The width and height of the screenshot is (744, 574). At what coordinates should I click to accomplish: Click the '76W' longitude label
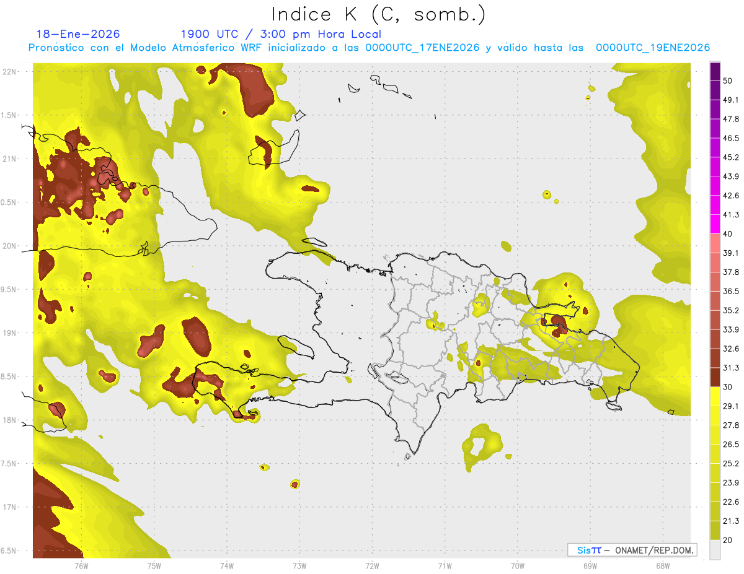81,565
